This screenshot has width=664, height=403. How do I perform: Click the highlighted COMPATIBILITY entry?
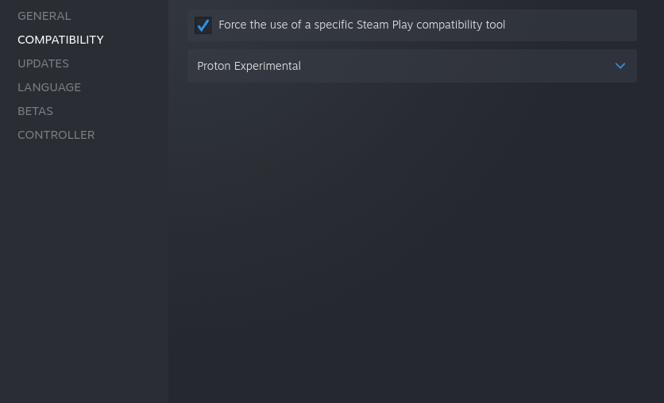click(60, 40)
